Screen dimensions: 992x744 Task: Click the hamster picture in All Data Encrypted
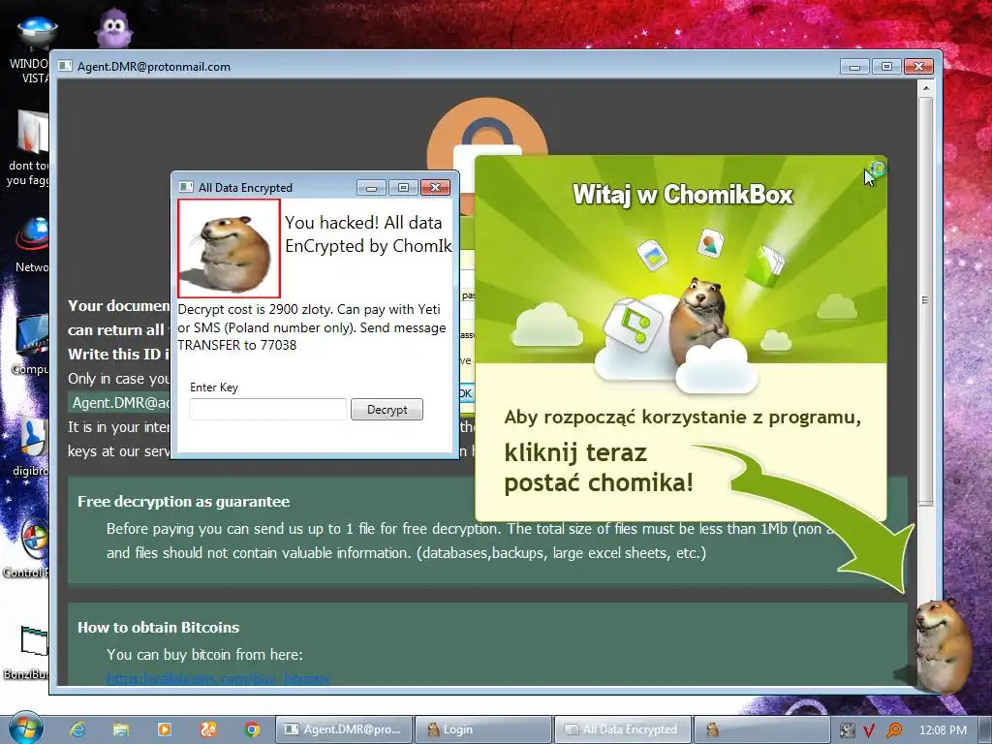coord(229,248)
